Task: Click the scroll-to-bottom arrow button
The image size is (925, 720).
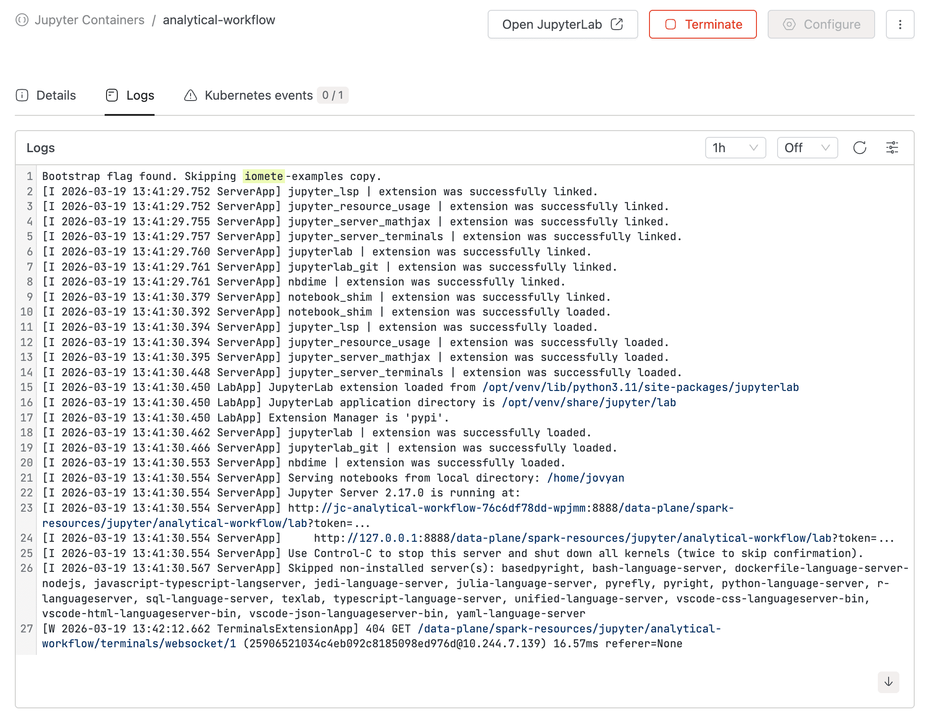Action: [x=888, y=682]
